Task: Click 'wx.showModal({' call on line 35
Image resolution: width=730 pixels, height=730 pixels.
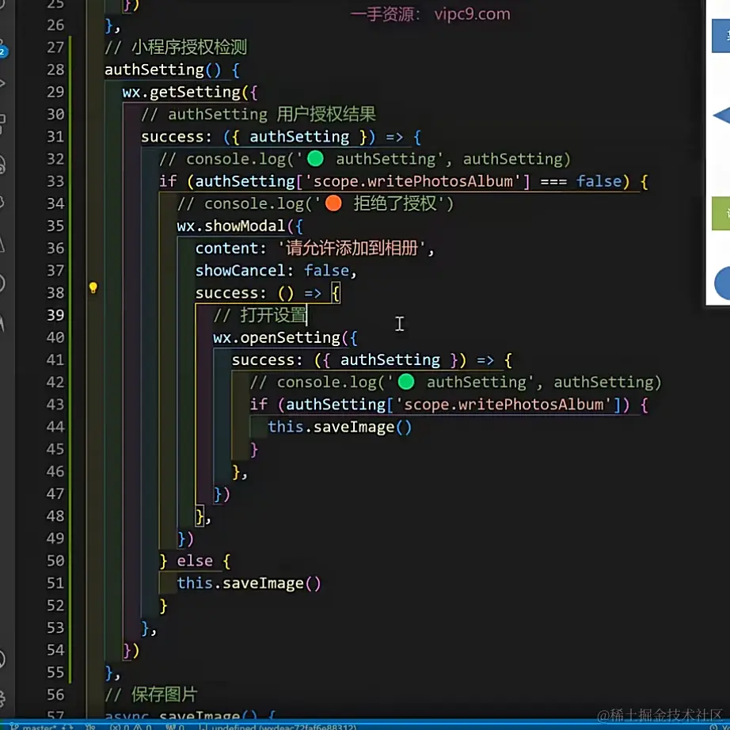Action: (x=240, y=226)
